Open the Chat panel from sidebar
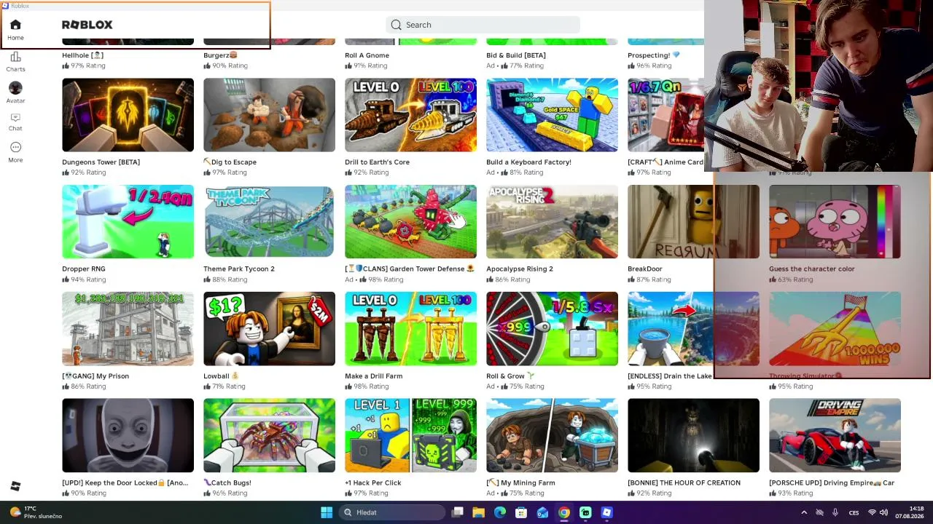Image resolution: width=933 pixels, height=524 pixels. click(x=15, y=122)
